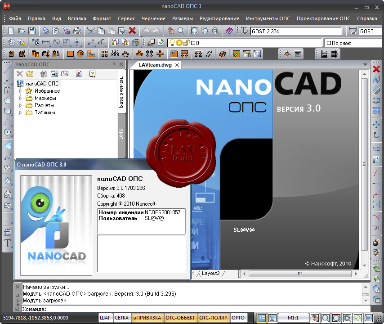This screenshot has width=384, height=324.
Task: Select the Move arrows tool in right toolbar
Action: [376, 125]
